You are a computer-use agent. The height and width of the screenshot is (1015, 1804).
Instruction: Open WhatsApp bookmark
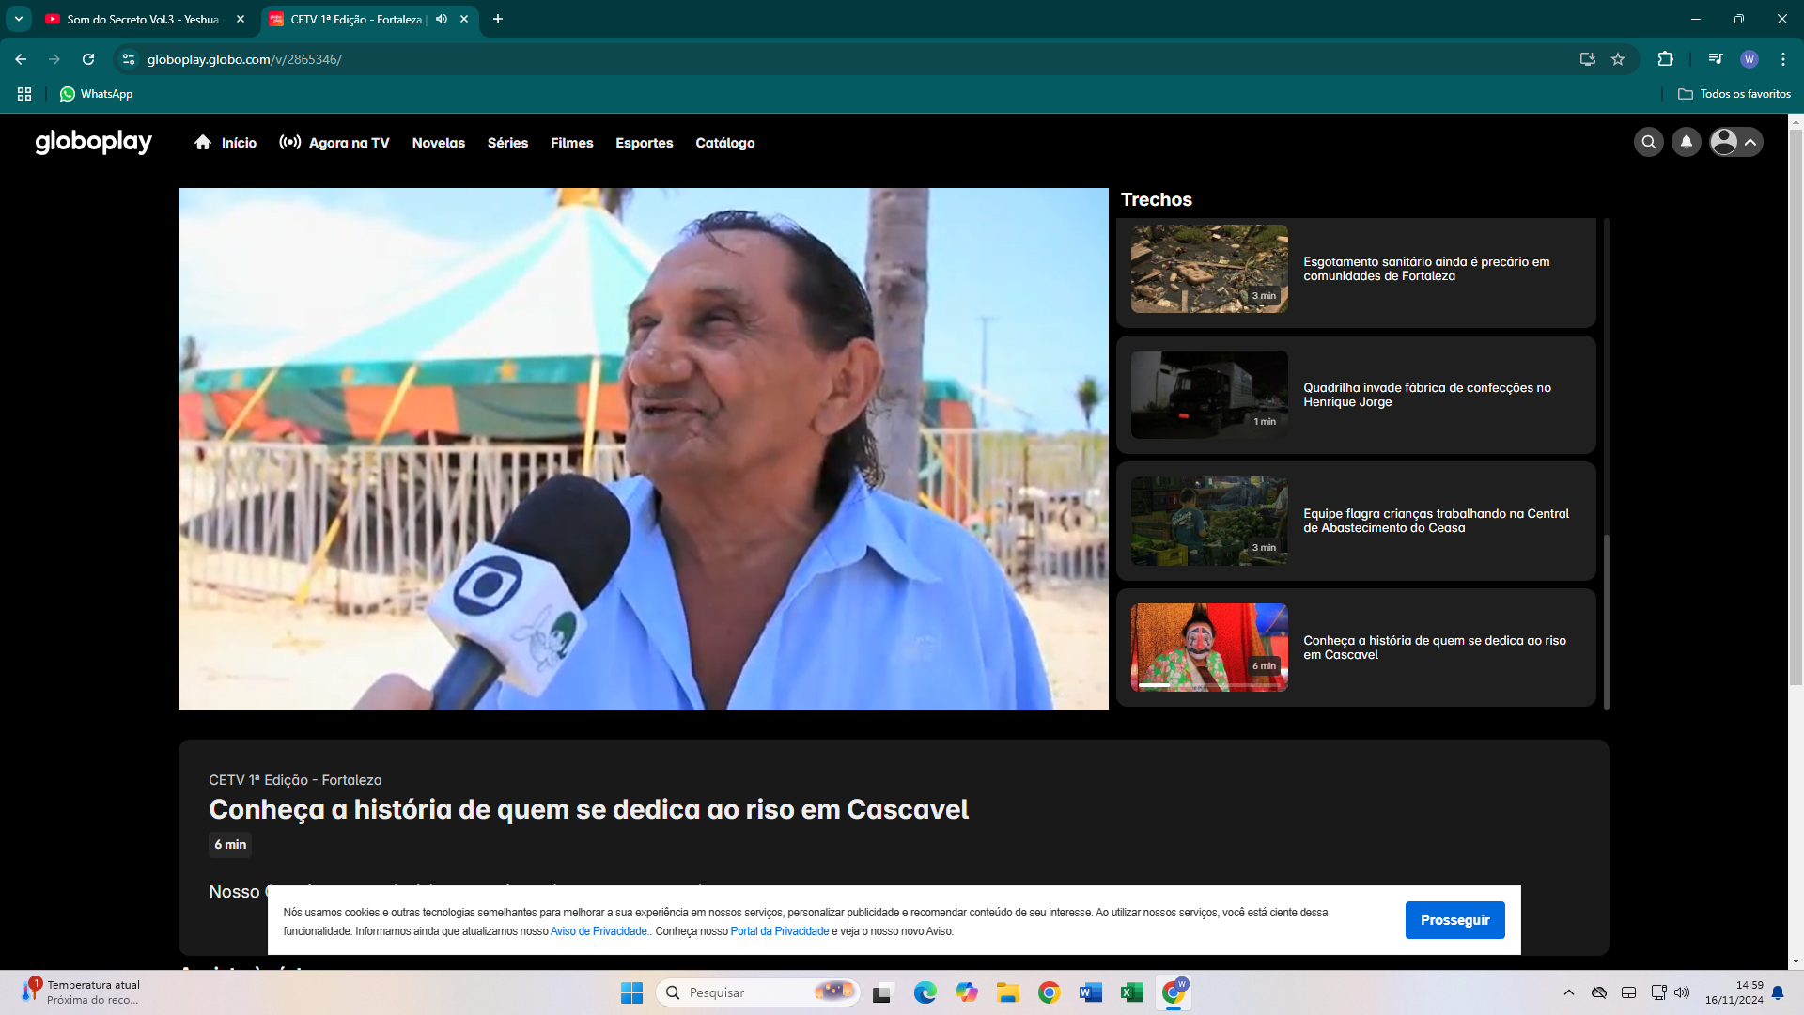tap(96, 94)
